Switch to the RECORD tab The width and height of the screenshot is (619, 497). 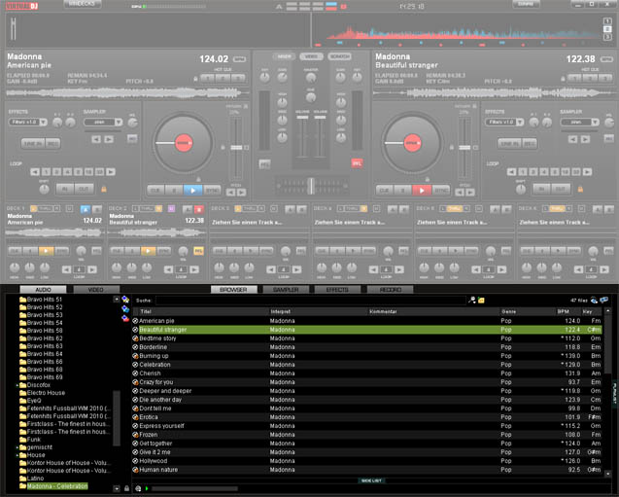pyautogui.click(x=391, y=290)
